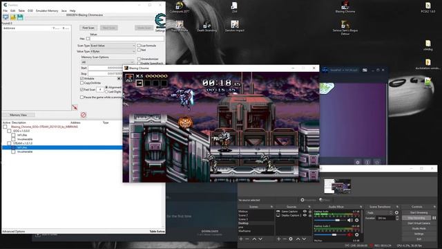Viewport: 442px width, 249px height.
Task: Toggle the Fast Scan checkbox
Action: (x=81, y=89)
